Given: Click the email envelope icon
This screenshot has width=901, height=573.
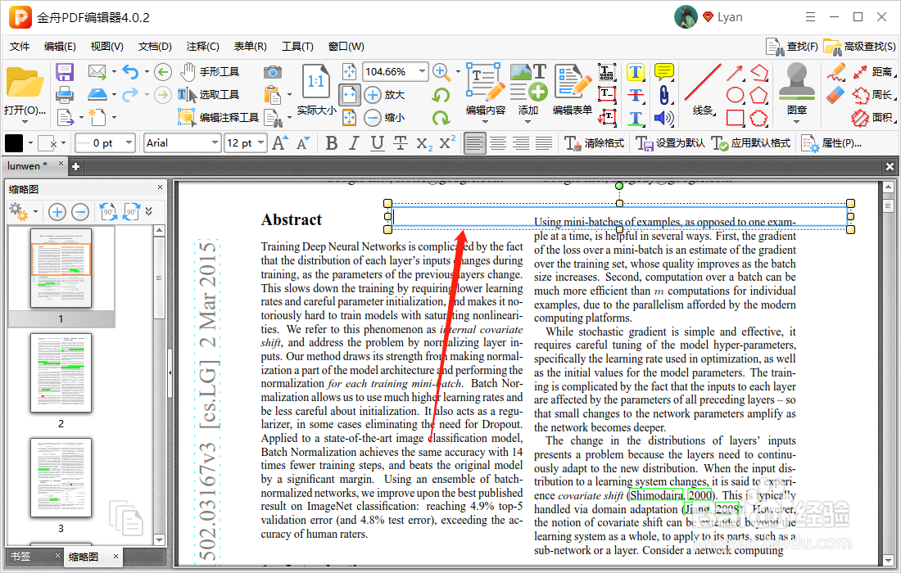Looking at the screenshot, I should [x=97, y=72].
